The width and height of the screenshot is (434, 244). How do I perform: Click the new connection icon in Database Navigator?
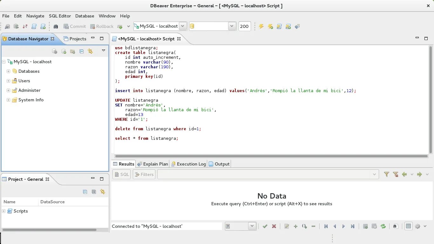(64, 51)
